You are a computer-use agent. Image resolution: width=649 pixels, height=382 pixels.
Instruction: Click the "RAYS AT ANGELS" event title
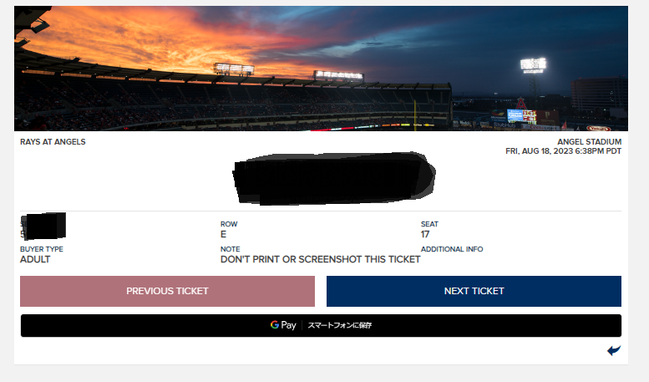click(x=53, y=142)
